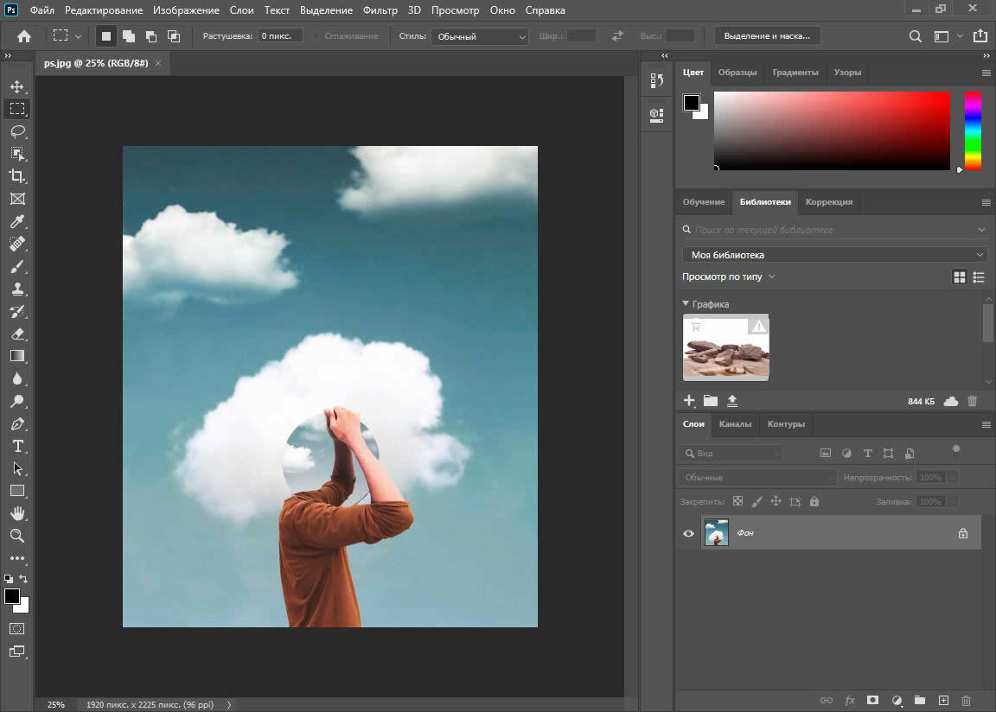Select the Horizontal Type tool
Screen dimensions: 996x712
17,446
